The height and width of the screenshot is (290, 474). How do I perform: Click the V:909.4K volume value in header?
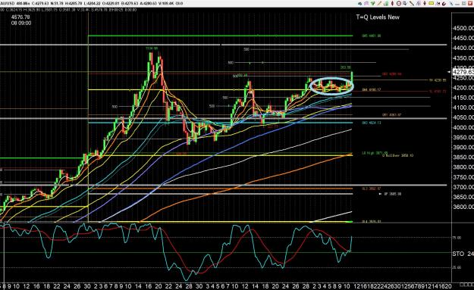[165, 4]
